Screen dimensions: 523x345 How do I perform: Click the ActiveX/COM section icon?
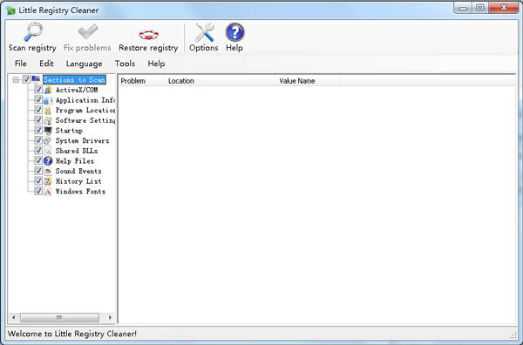(48, 90)
